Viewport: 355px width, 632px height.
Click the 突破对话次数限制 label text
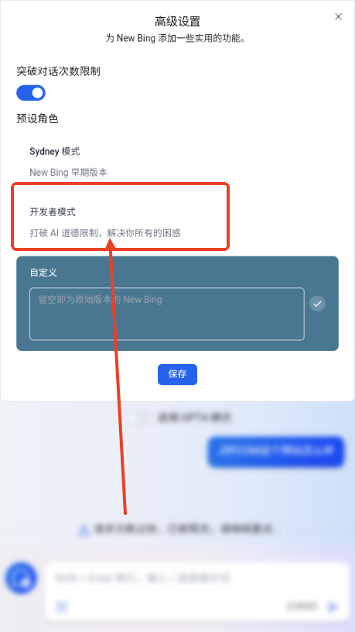pos(58,71)
